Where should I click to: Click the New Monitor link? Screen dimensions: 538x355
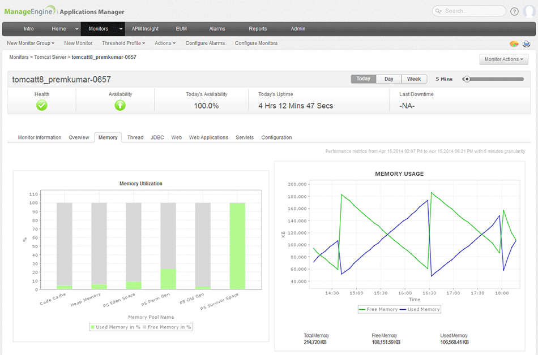(78, 43)
